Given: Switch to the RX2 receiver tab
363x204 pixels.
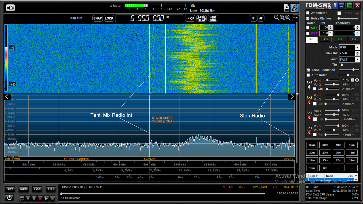Looking at the screenshot, I should pos(326,39).
